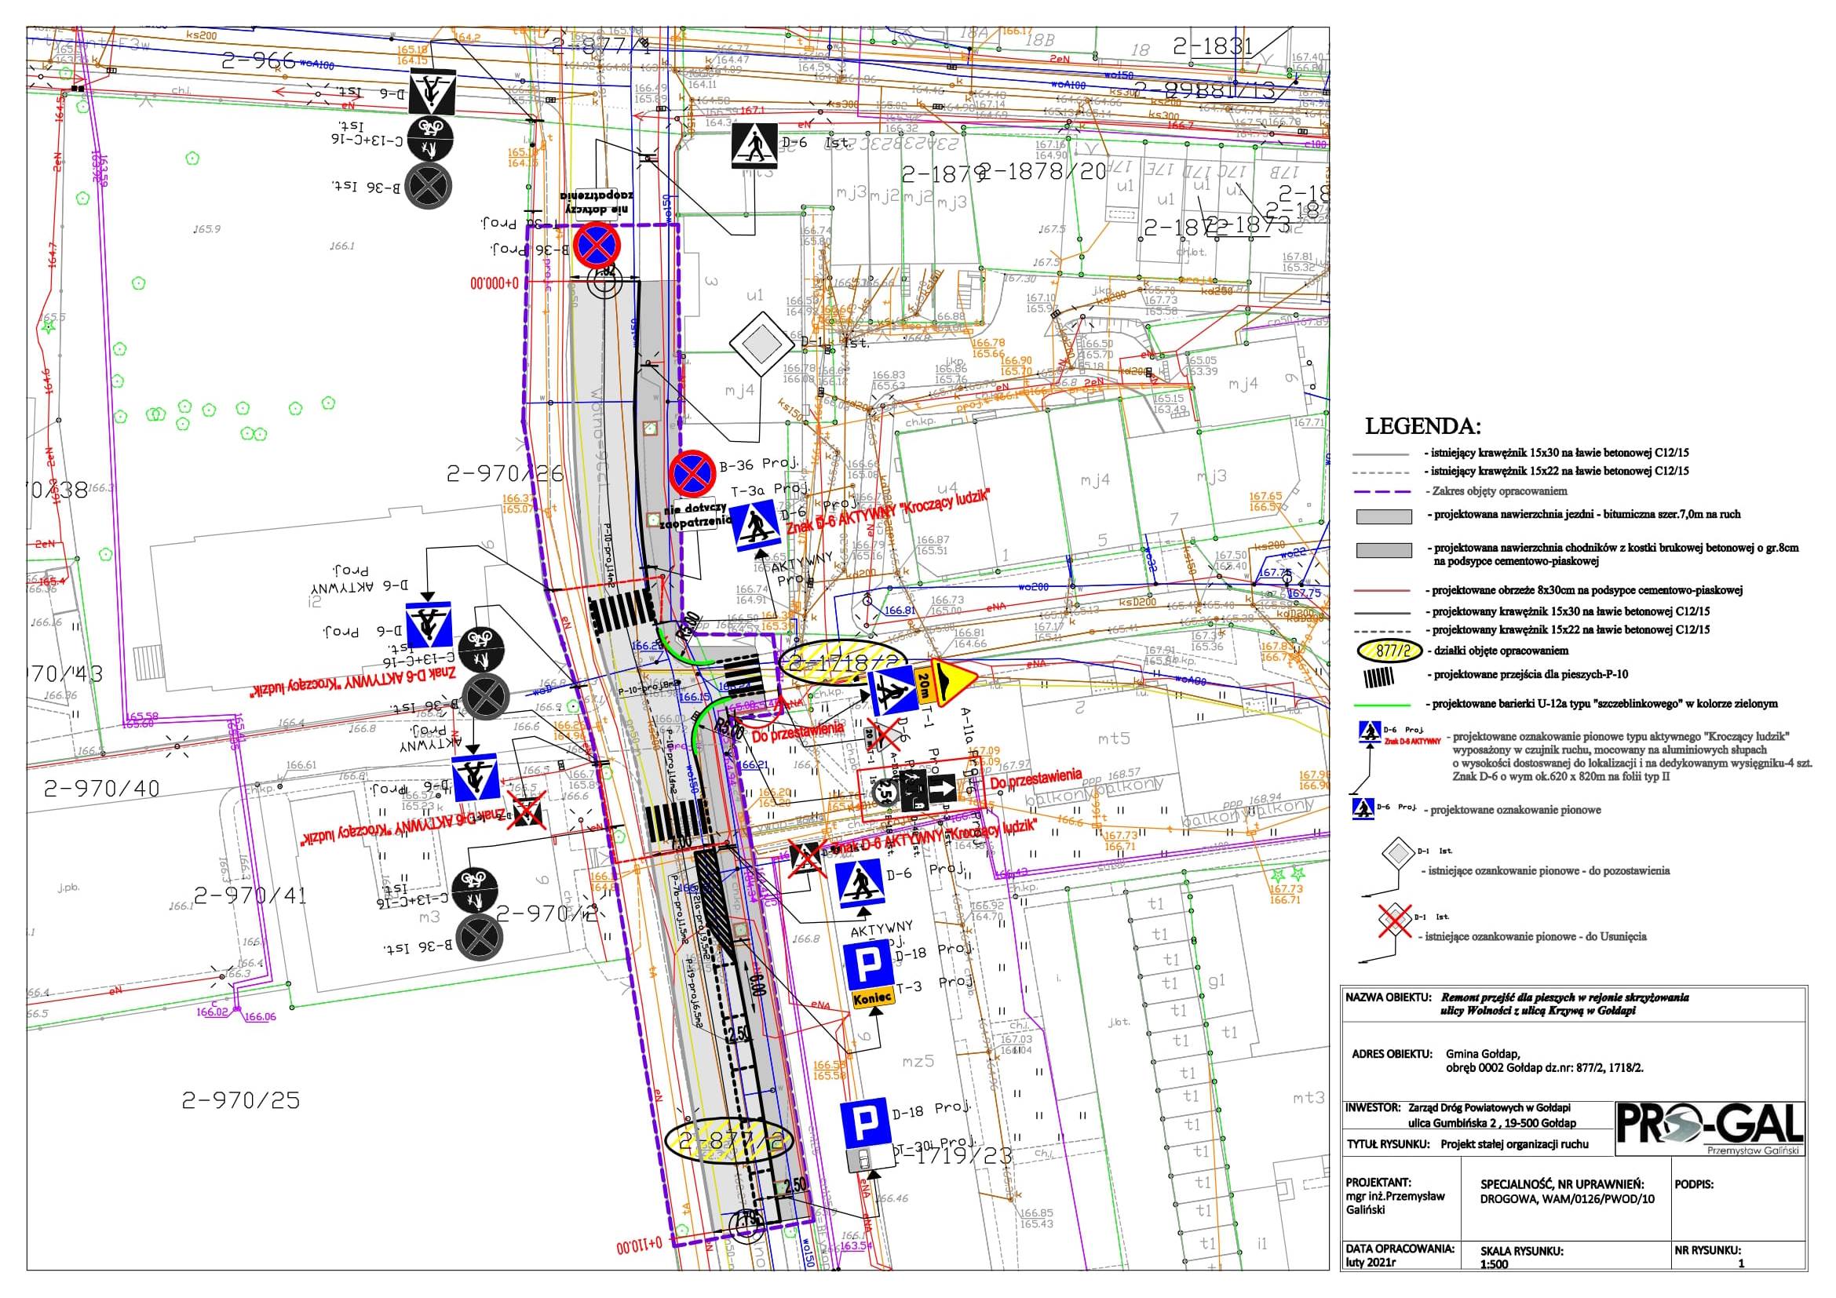Click the light gray bituminous roadway legend swatch
Image resolution: width=1836 pixels, height=1298 pixels.
tap(1383, 516)
